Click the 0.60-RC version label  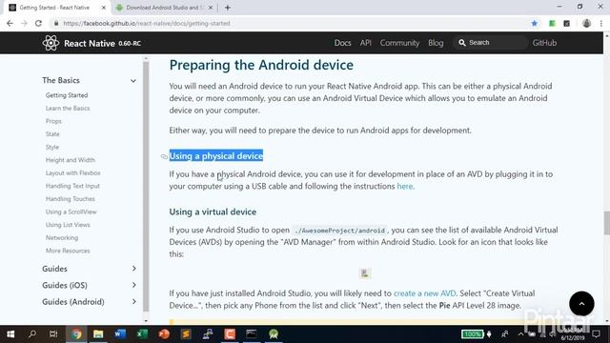coord(130,43)
